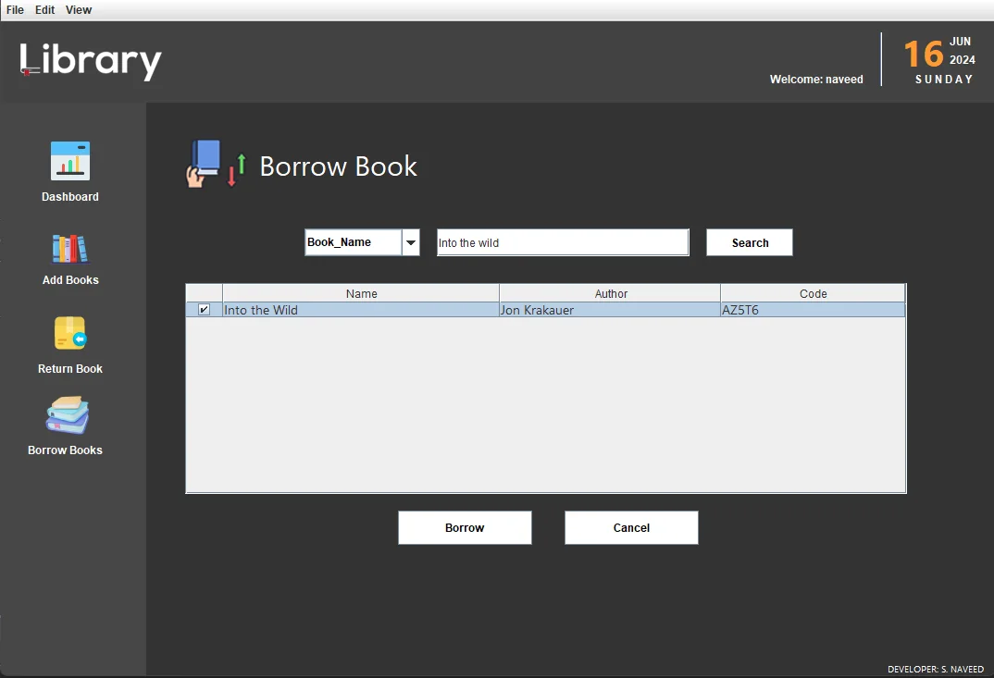The image size is (994, 678).
Task: Sort by the Name column header
Action: [x=361, y=293]
